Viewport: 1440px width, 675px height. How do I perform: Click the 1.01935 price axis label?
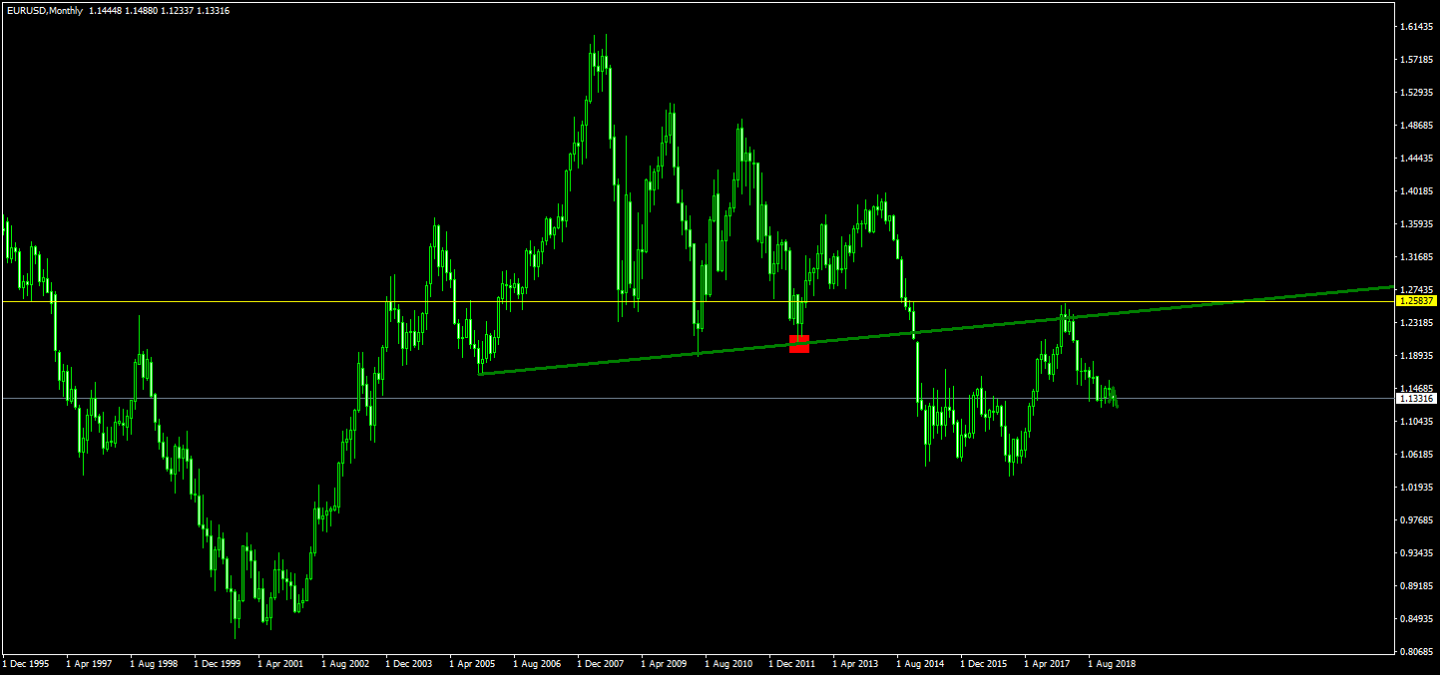(1417, 488)
